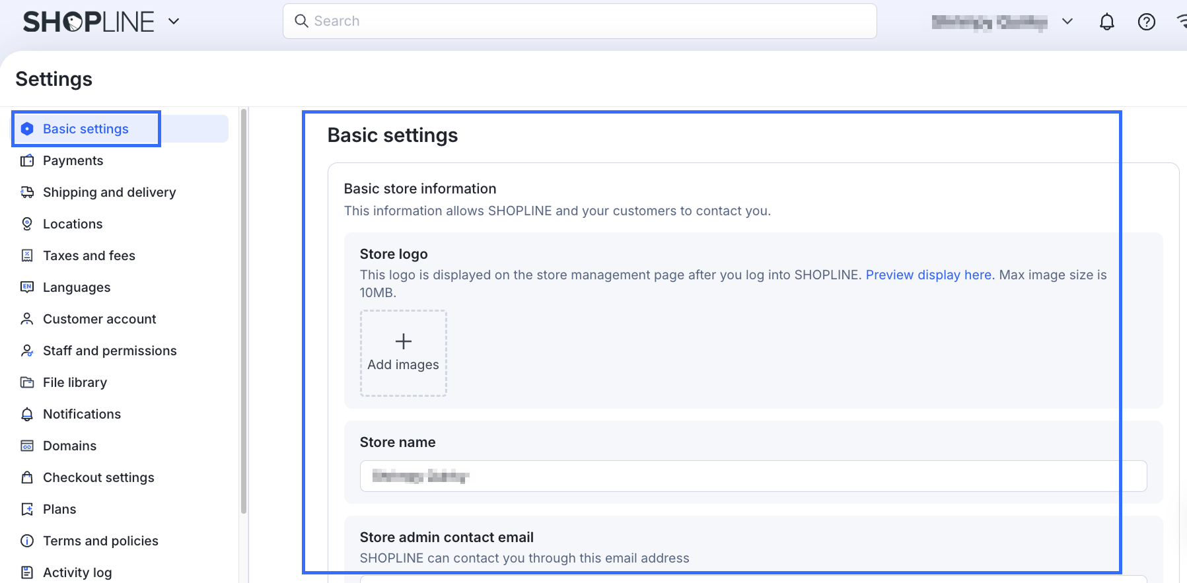
Task: Click the Payments sidebar icon
Action: pyautogui.click(x=27, y=160)
